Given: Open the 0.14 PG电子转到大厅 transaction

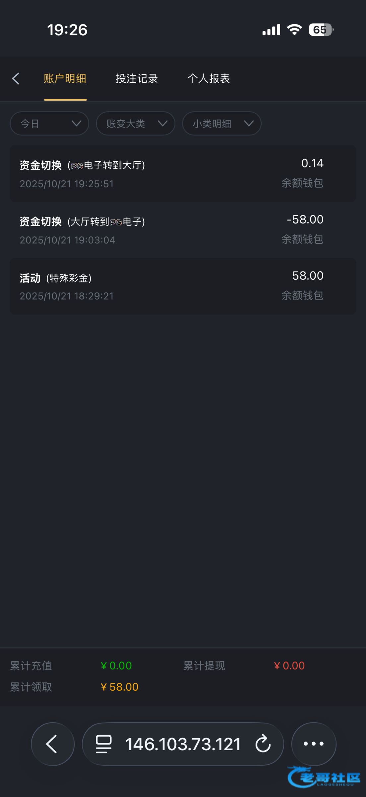Looking at the screenshot, I should [x=183, y=173].
